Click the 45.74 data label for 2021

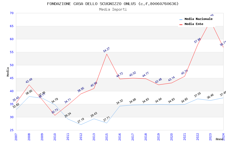[x=185, y=72]
